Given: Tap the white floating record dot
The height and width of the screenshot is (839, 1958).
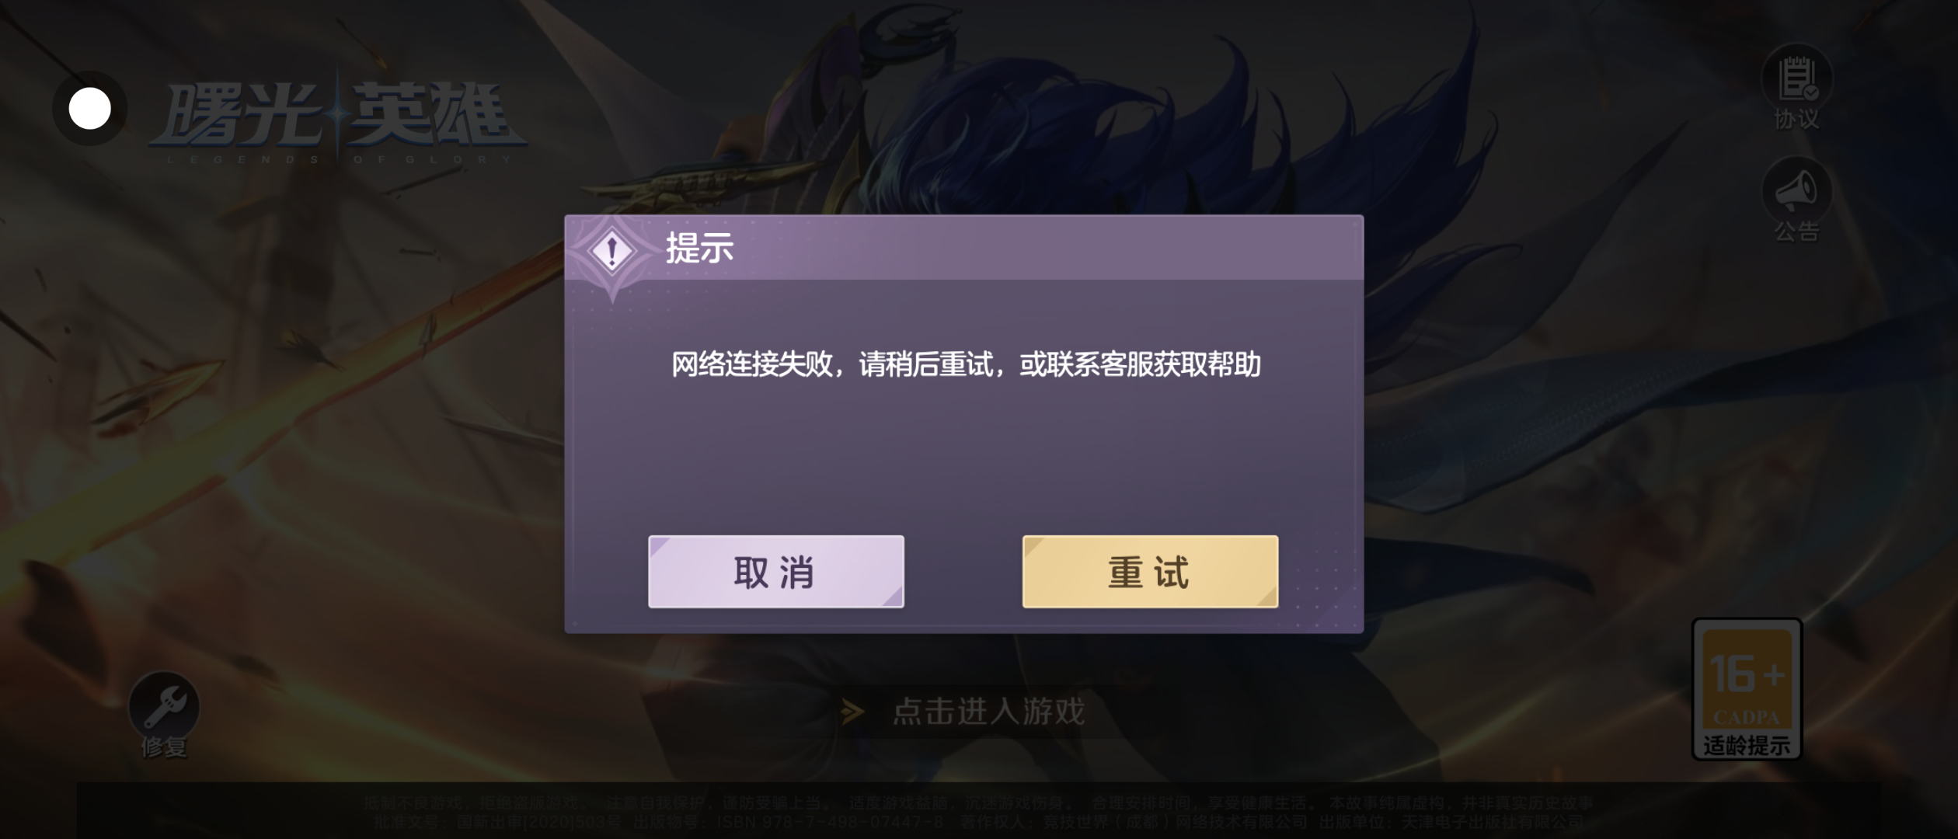Looking at the screenshot, I should point(89,109).
